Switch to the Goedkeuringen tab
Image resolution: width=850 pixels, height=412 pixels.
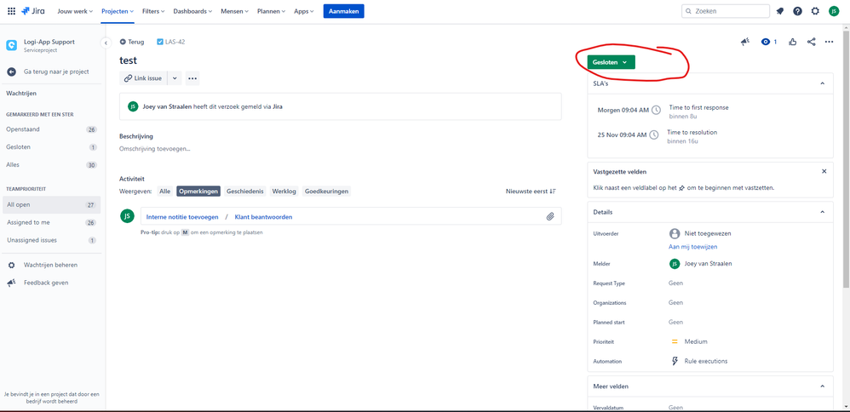[326, 191]
